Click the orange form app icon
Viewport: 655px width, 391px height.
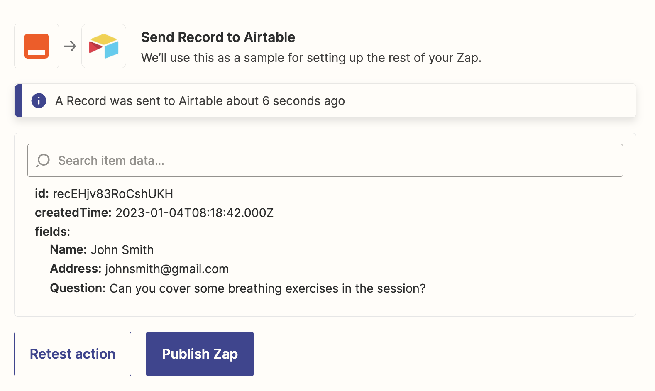point(37,46)
